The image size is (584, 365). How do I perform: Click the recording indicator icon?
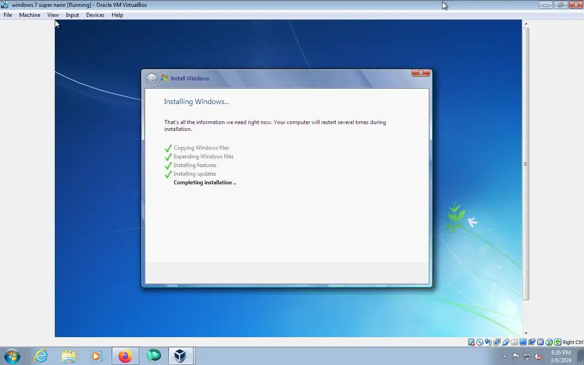point(532,342)
